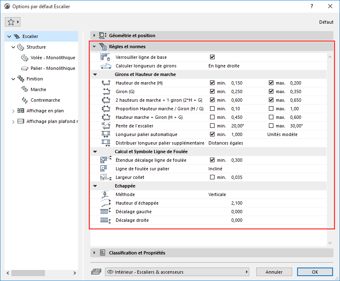Click the Verrouiller ligne de base icon

105,57
